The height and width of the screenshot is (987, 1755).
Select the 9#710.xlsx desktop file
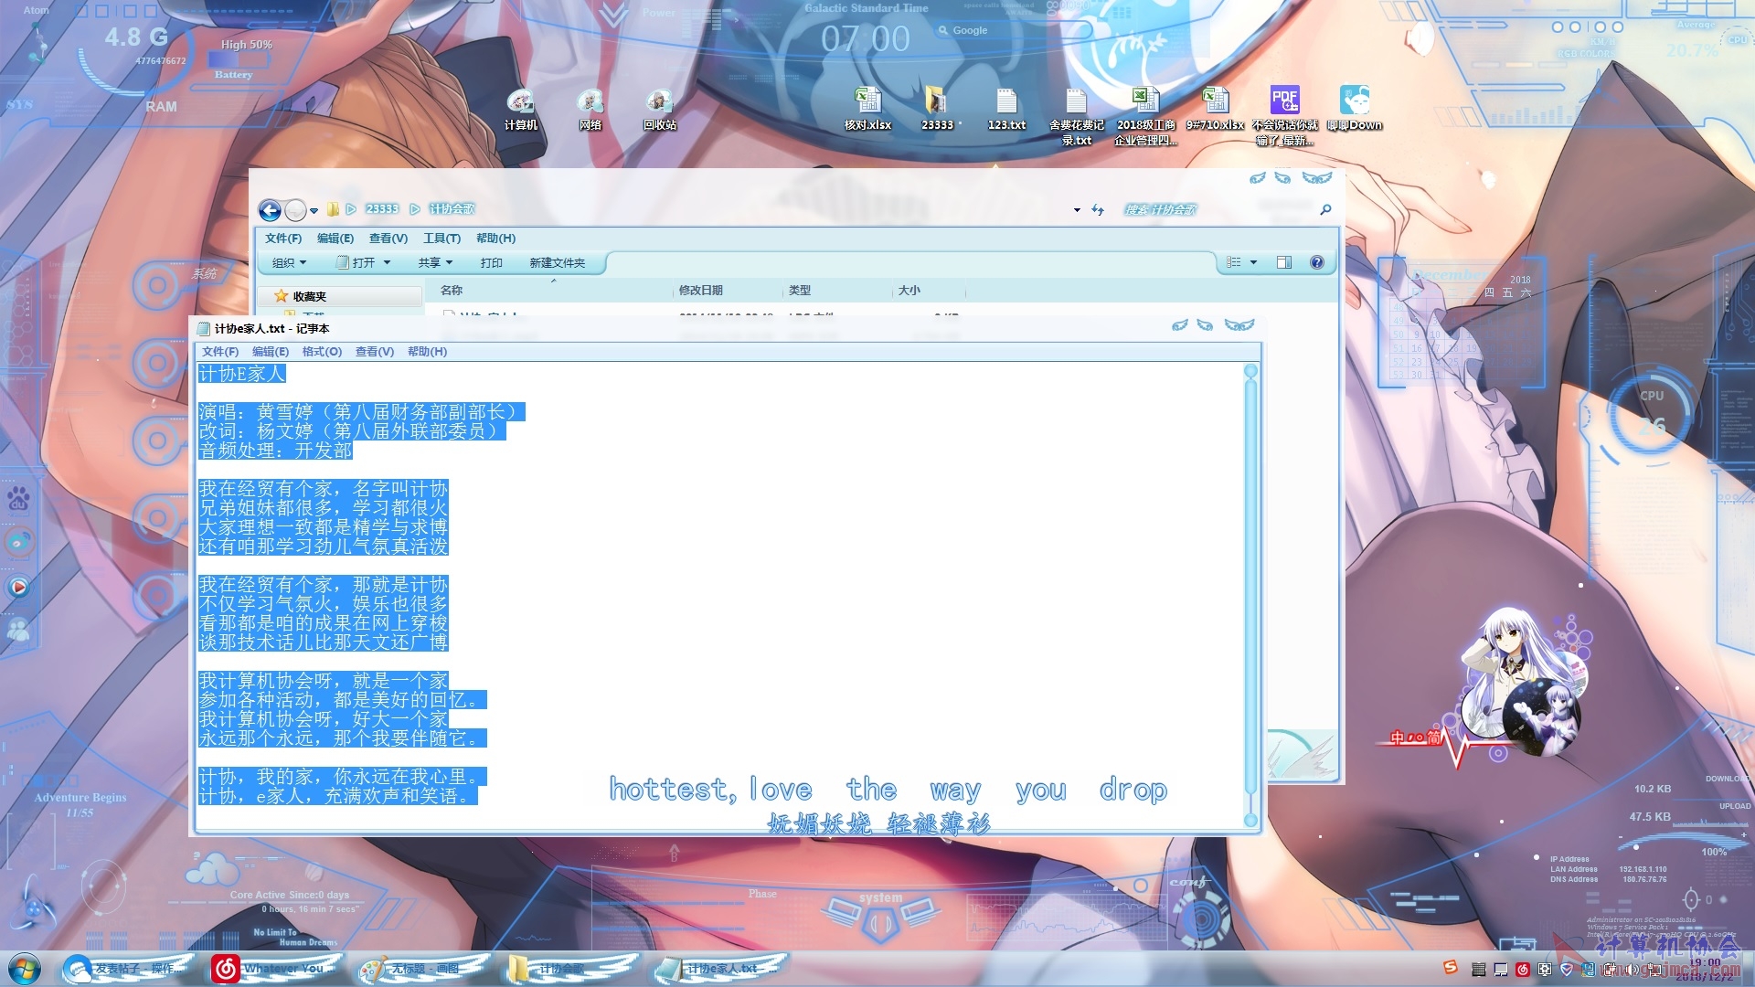(1215, 109)
